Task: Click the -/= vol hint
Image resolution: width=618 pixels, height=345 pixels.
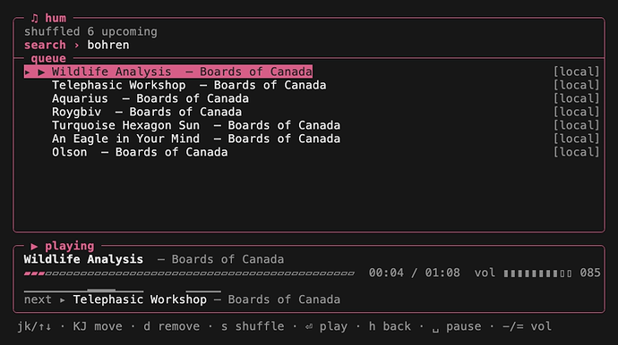Action: 527,326
